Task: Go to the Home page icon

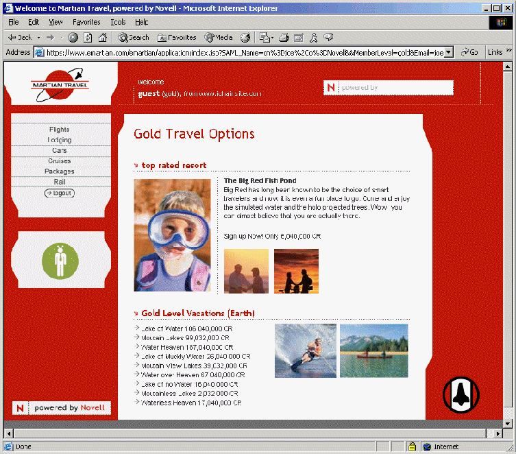Action: pos(102,37)
